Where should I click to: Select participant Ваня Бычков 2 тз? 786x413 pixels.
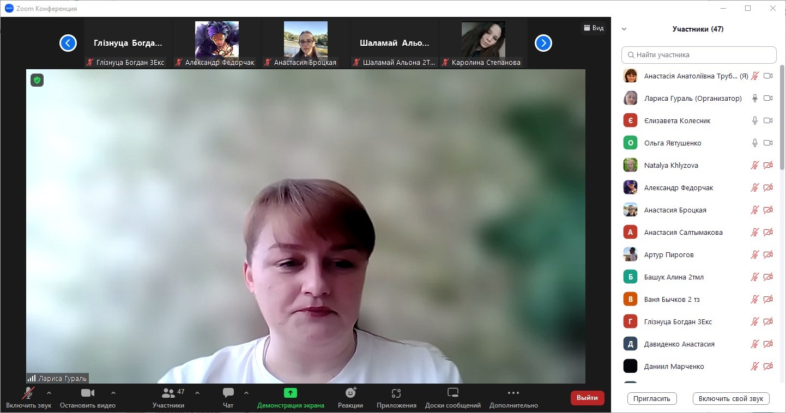699,299
